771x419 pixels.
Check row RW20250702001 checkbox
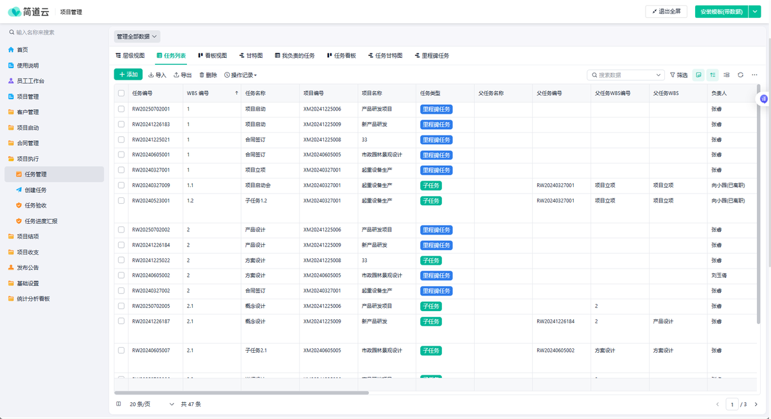click(121, 109)
